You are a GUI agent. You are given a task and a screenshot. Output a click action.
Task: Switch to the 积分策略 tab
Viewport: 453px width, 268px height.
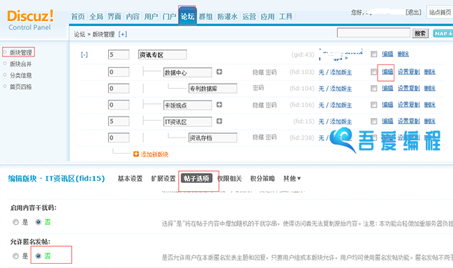[x=262, y=179]
